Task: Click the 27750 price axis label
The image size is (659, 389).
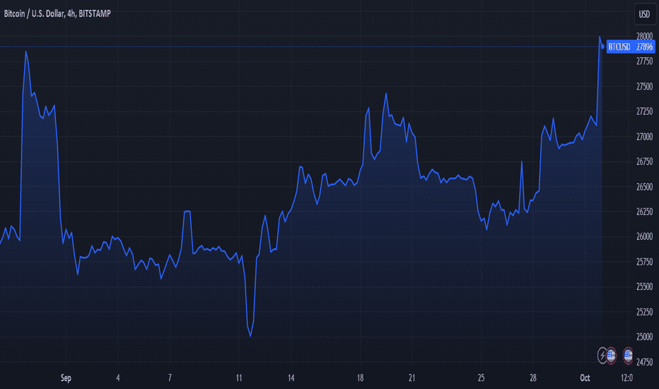Action: click(x=644, y=62)
